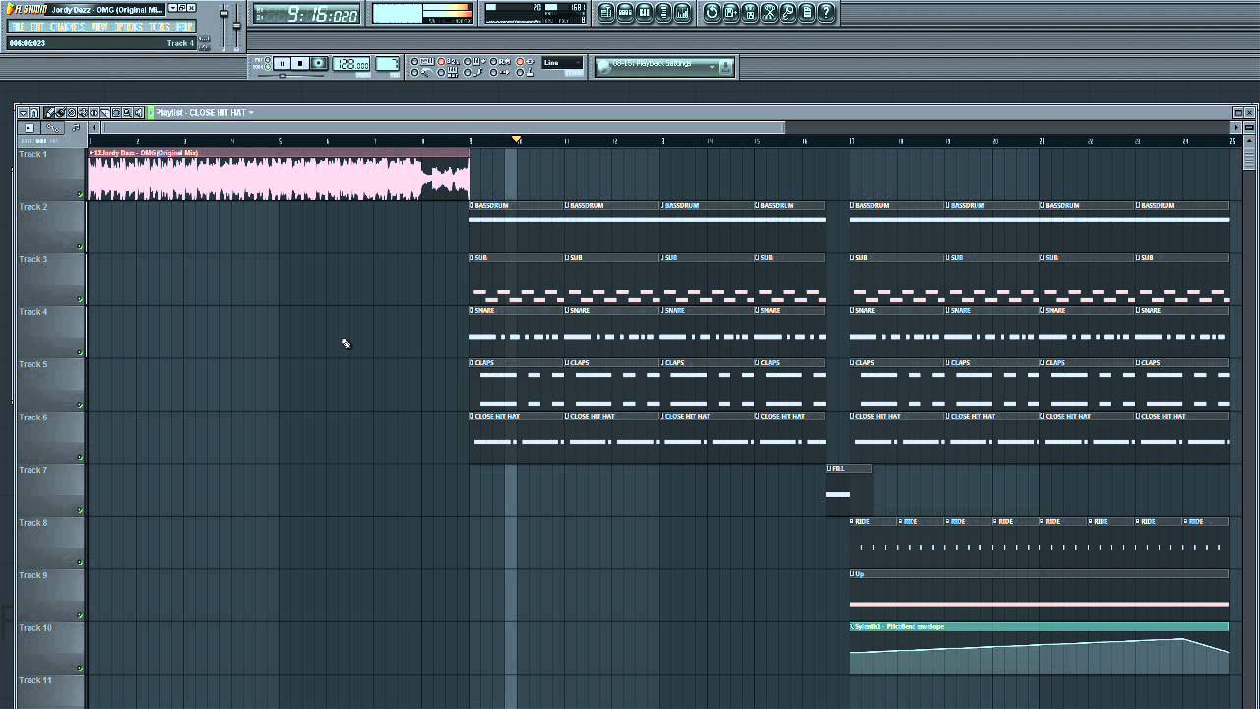
Task: Open the Playlist window from the top toolbar
Action: [x=605, y=12]
